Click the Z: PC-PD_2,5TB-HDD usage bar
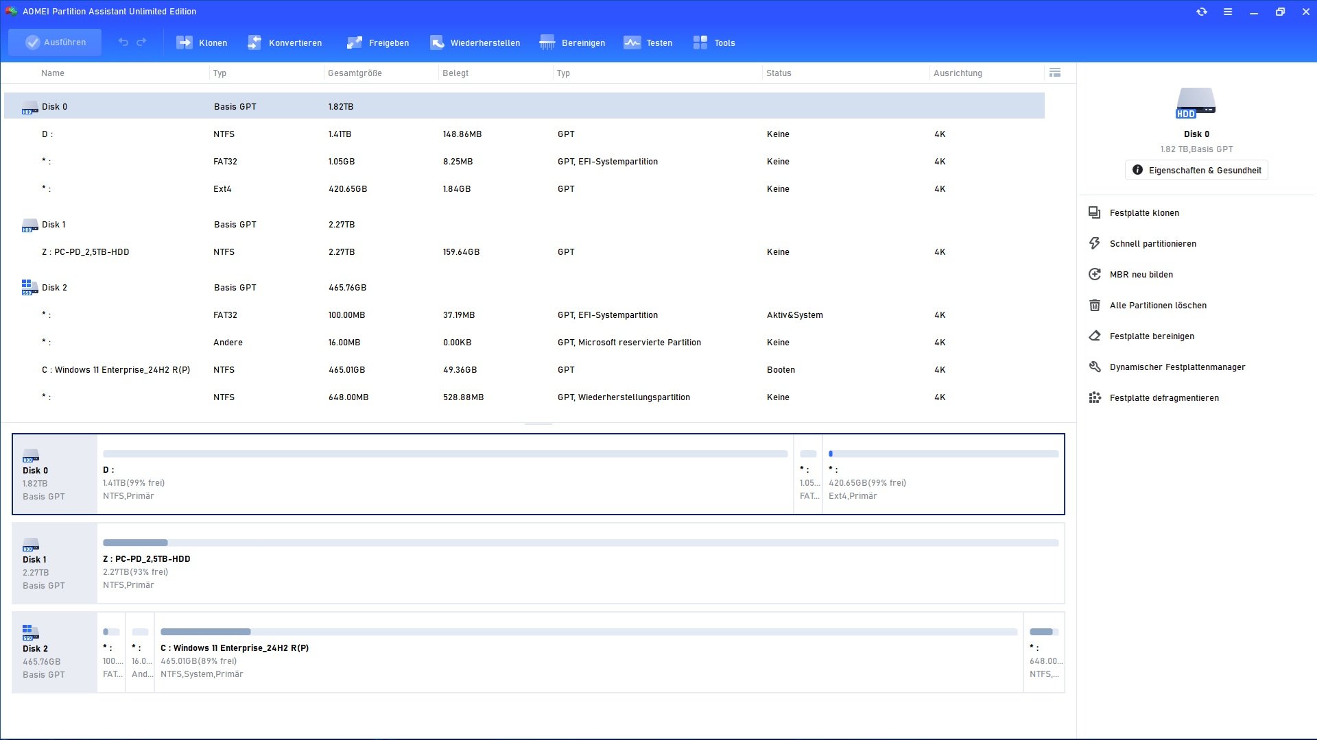This screenshot has width=1317, height=740. coord(580,543)
